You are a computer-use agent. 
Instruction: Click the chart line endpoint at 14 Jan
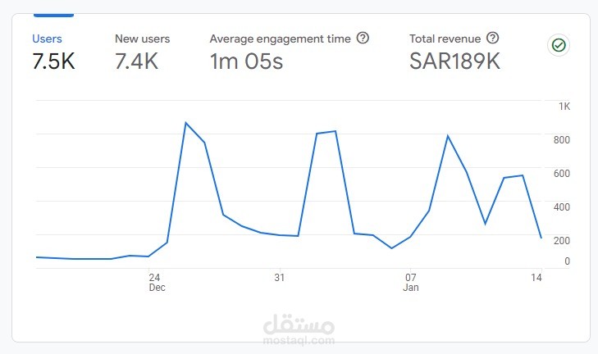pos(541,238)
